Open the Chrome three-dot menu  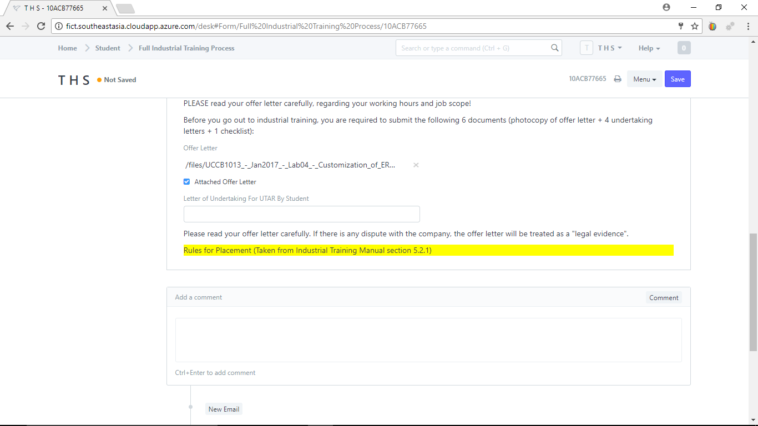[x=747, y=26]
